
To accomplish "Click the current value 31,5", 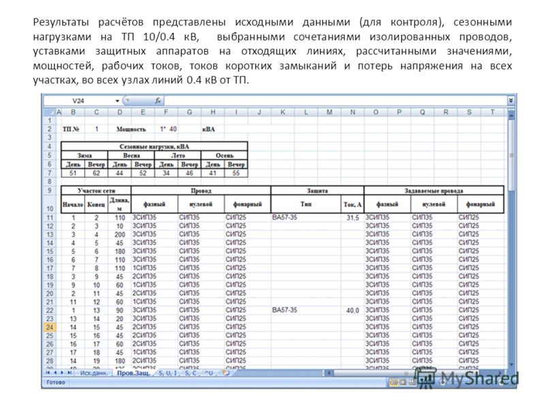I will tap(352, 217).
